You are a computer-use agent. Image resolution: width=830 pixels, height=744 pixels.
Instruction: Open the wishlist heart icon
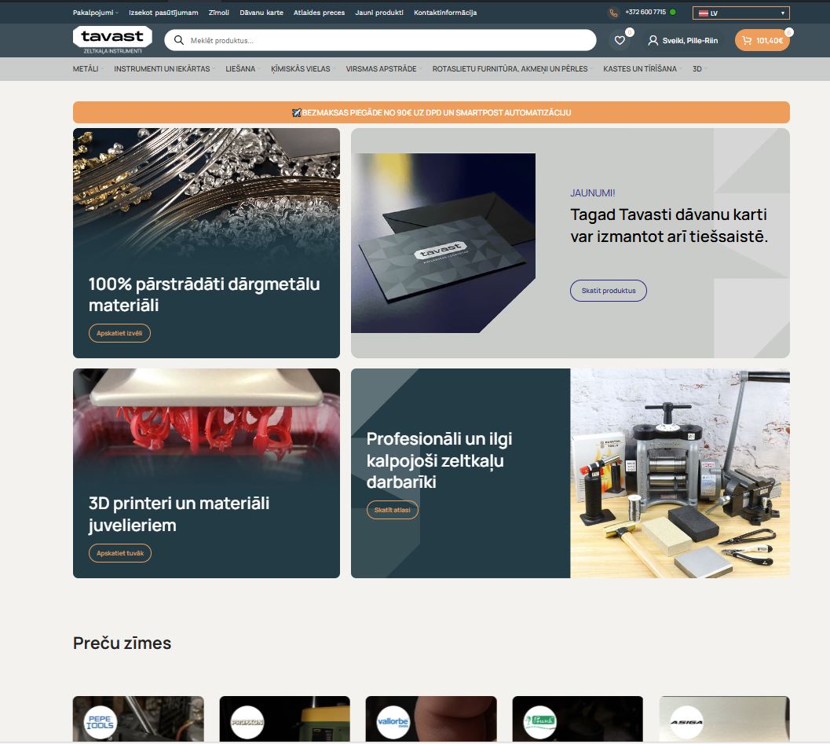pos(620,40)
